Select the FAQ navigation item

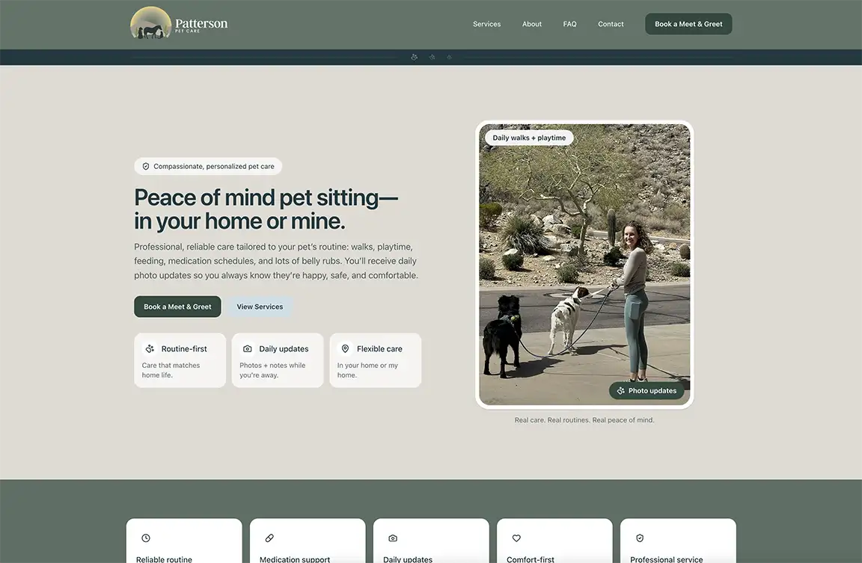coord(569,23)
